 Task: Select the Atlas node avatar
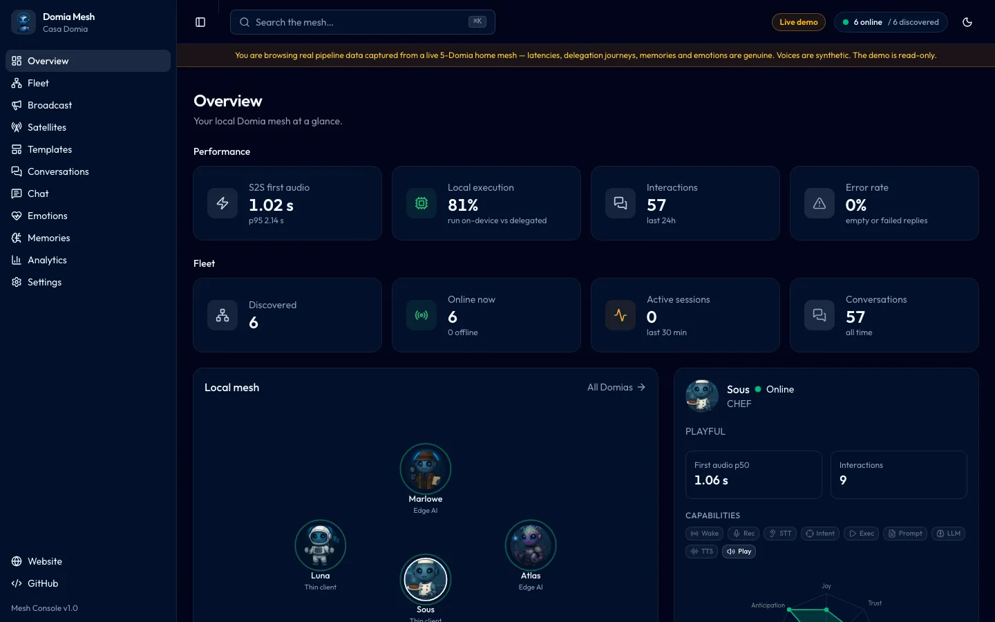(x=531, y=545)
